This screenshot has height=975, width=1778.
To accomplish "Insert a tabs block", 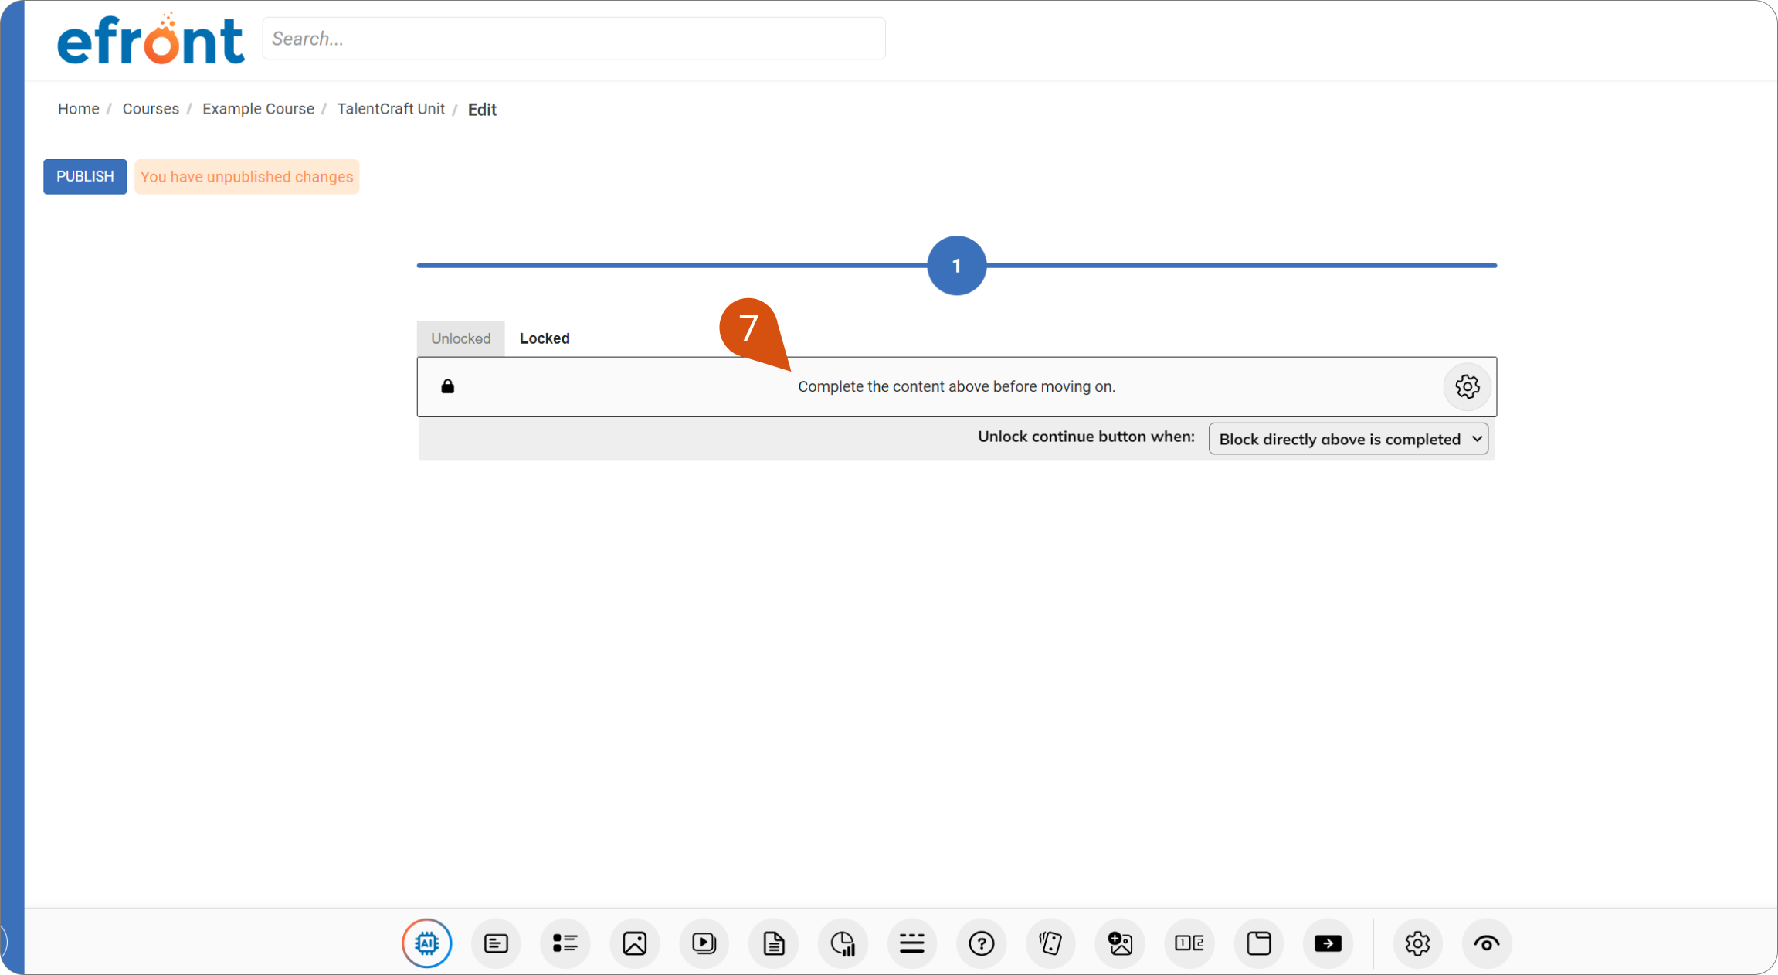I will (1259, 943).
